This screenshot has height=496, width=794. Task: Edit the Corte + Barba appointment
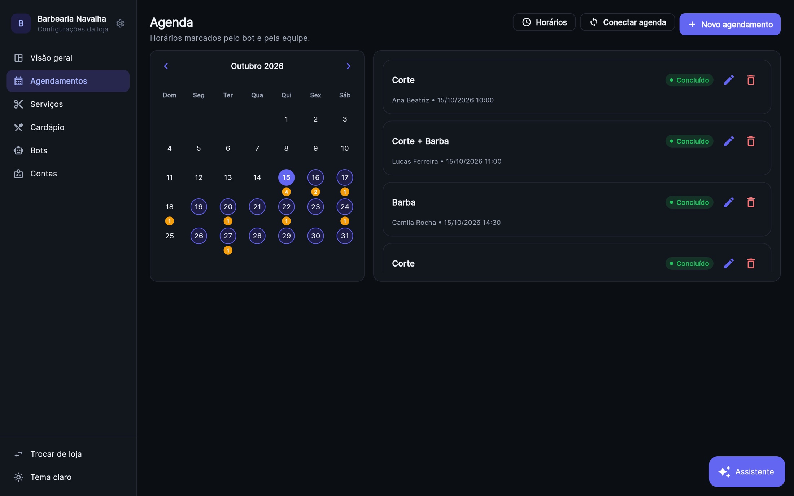729,141
